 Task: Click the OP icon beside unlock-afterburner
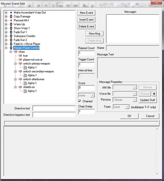click(20, 79)
